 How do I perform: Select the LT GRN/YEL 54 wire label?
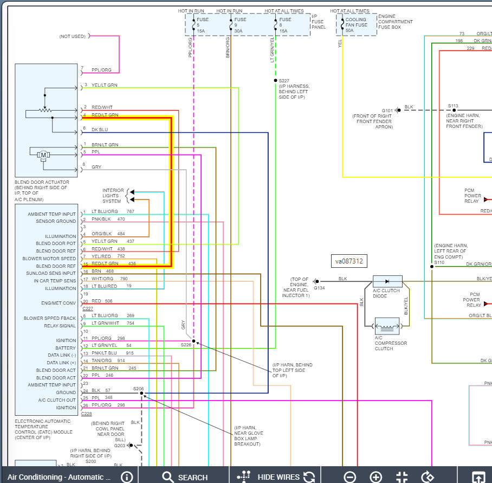(112, 345)
